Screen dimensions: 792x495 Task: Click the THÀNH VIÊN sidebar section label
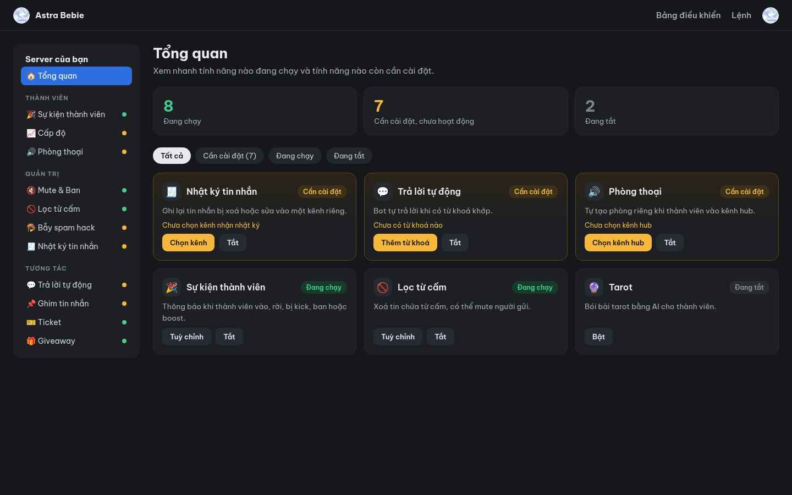coord(47,98)
